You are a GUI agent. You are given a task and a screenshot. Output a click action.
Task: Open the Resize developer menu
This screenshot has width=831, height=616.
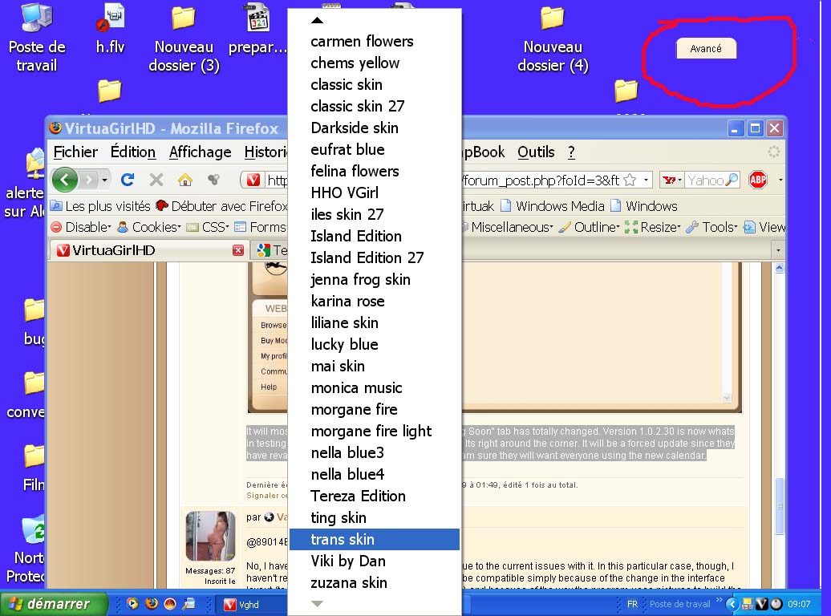click(x=652, y=228)
